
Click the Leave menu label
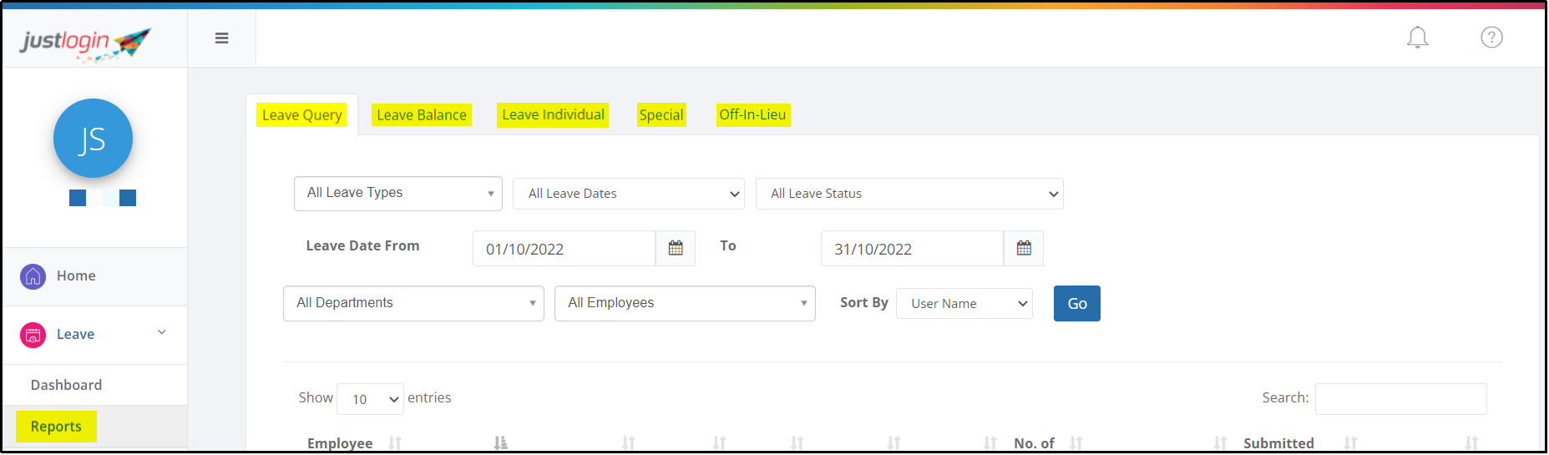pyautogui.click(x=75, y=335)
